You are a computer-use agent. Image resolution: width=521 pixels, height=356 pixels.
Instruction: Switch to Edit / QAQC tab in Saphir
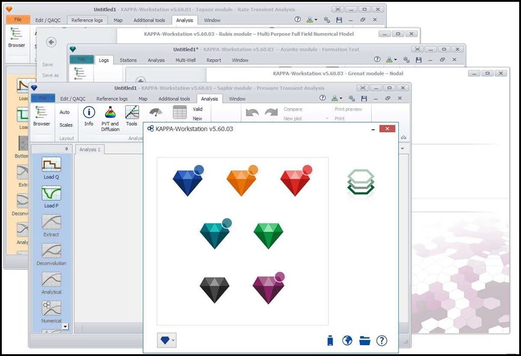coord(73,99)
